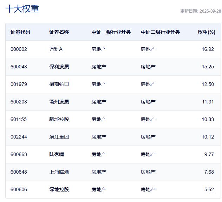
Task: Click the 权重(%) column header
Action: coord(207,32)
